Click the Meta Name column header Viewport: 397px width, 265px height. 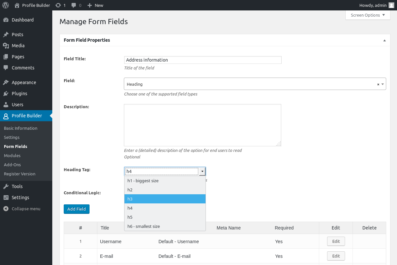tap(228, 228)
